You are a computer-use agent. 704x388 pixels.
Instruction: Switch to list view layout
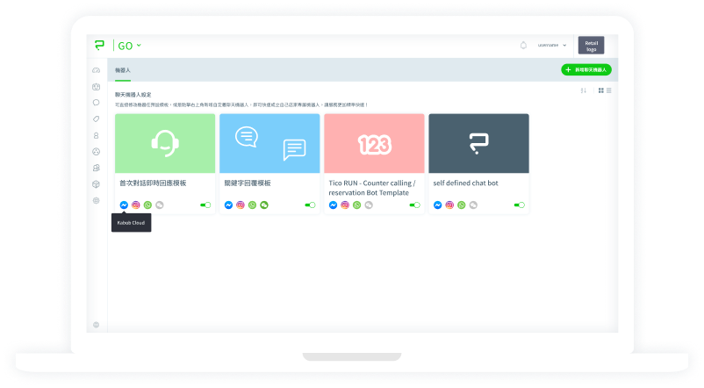click(609, 90)
